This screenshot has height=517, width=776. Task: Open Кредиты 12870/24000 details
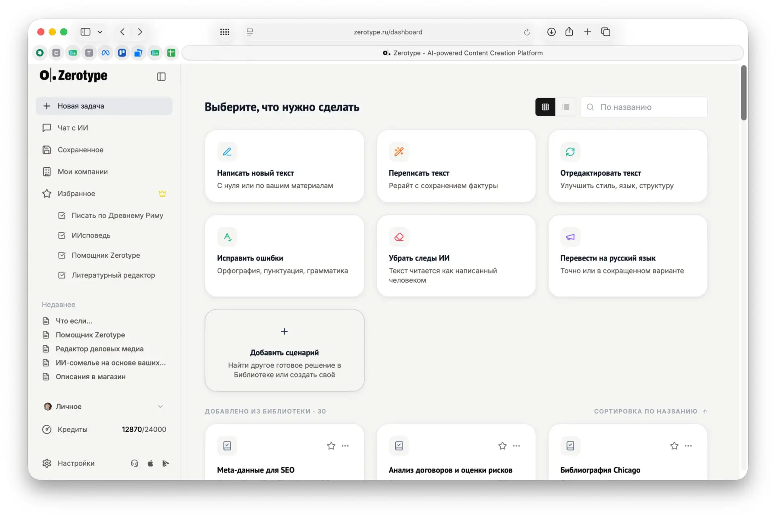104,429
